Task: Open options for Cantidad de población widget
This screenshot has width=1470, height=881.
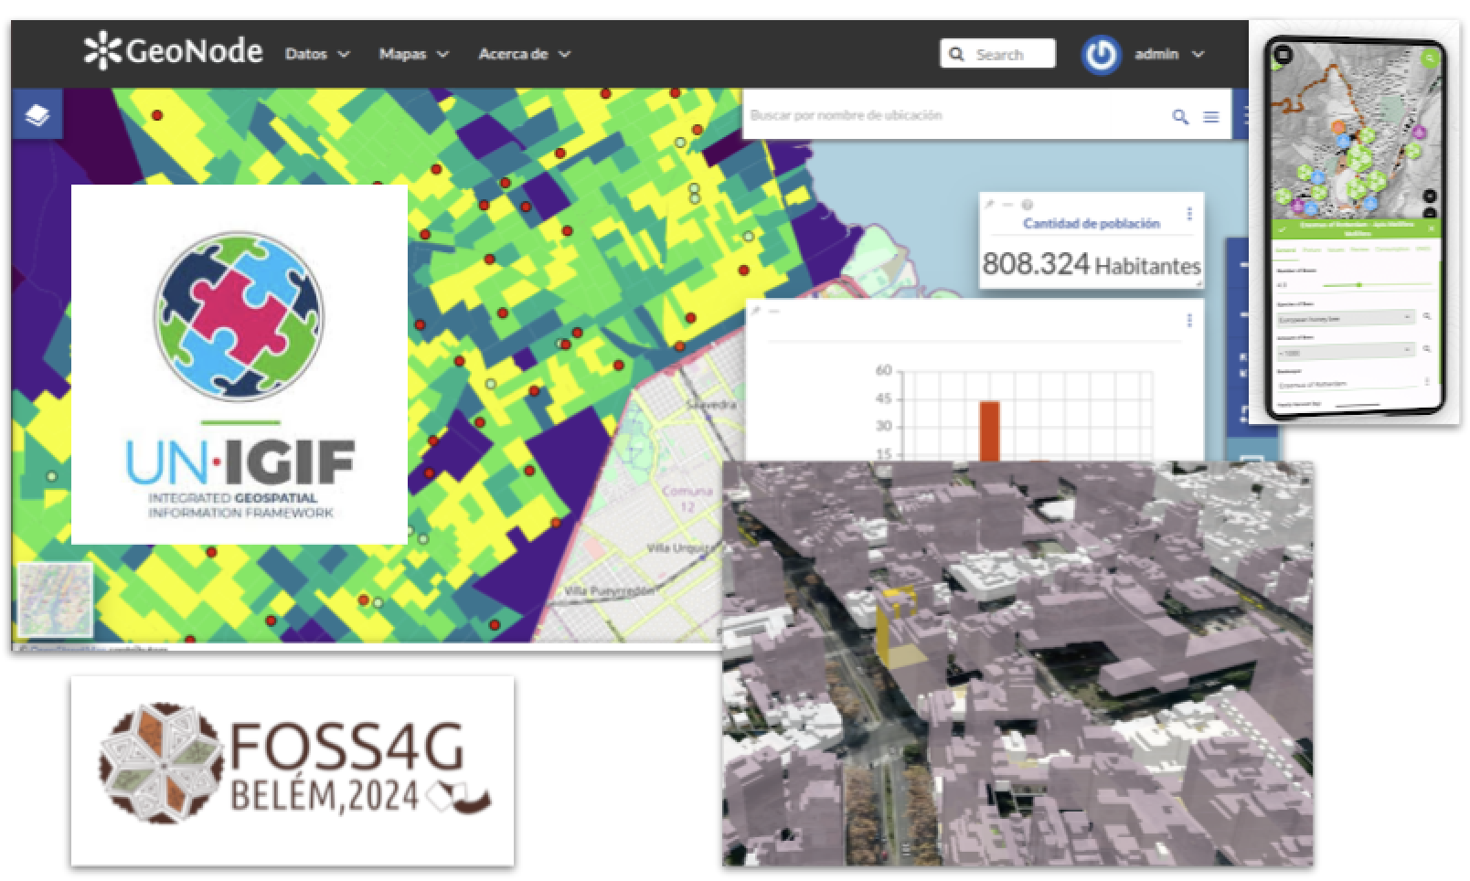Action: point(1189,214)
